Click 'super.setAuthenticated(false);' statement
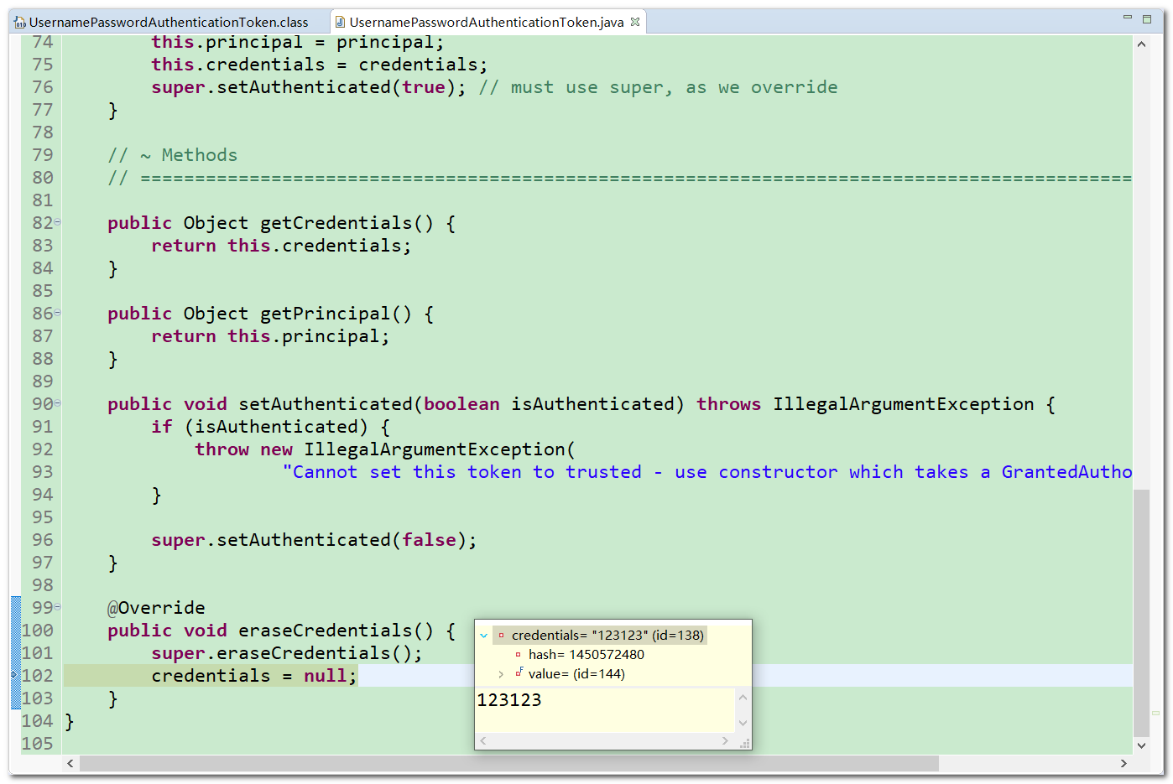 point(314,540)
